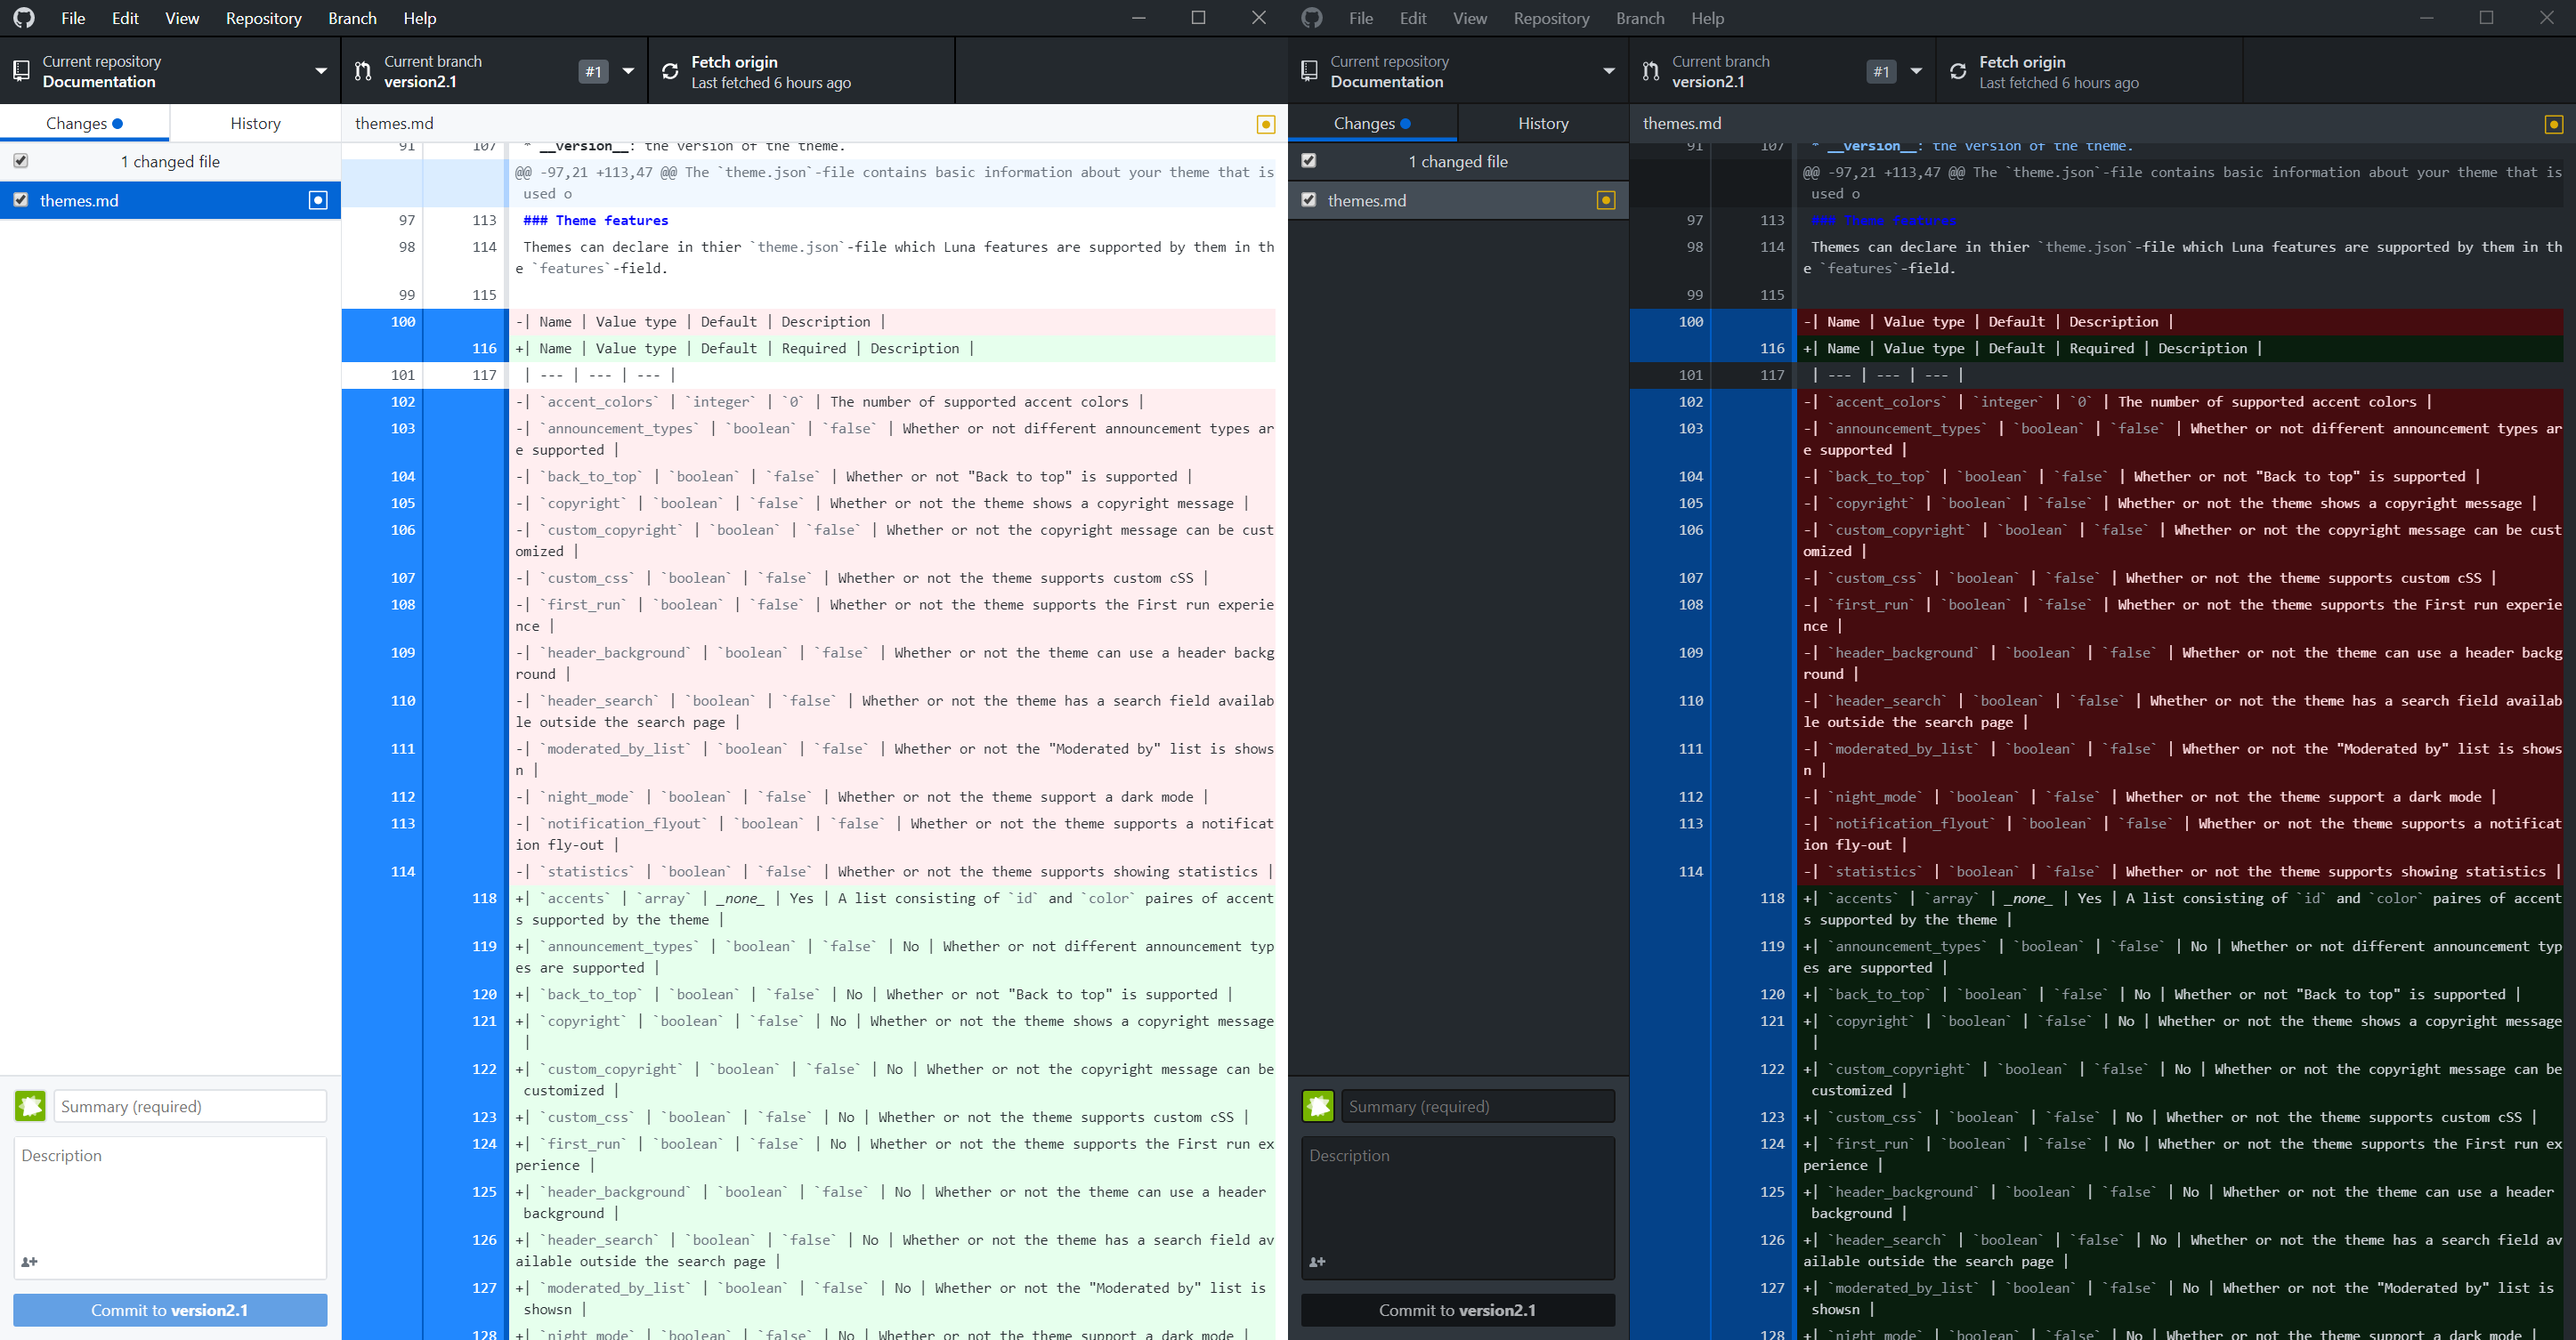The image size is (2576, 1340).
Task: Click modified status icon on themes.md row, dark window
Action: click(x=1606, y=200)
